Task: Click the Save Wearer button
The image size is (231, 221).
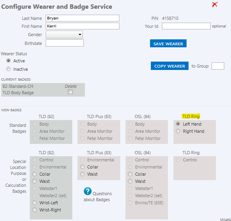Action: [x=168, y=43]
